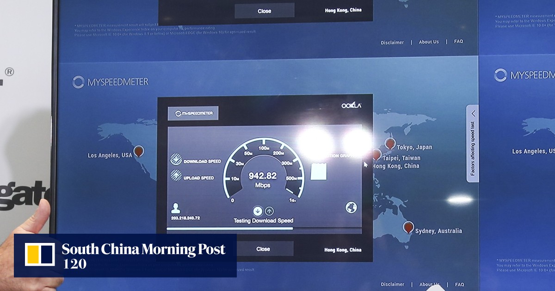
Task: Click the user silhouette icon above IP address
Action: (x=175, y=208)
